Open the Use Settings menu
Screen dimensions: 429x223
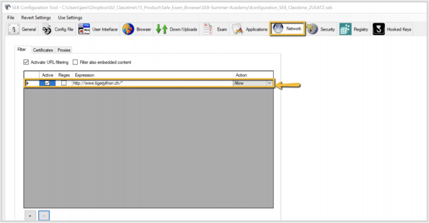tap(70, 18)
